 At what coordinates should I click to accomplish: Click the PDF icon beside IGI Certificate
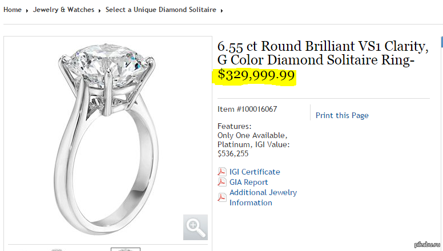click(x=222, y=172)
